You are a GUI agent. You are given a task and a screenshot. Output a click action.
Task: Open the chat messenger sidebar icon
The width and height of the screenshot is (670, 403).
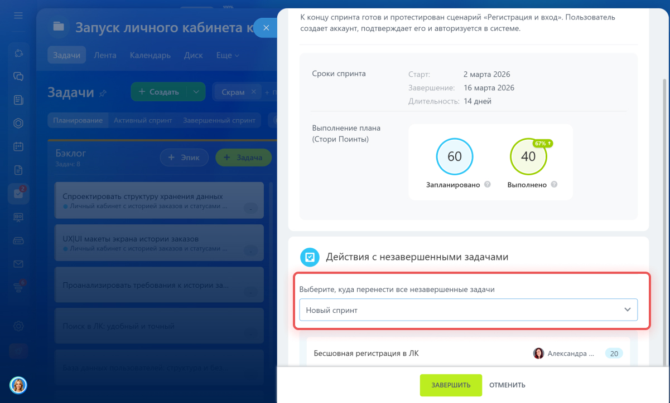(18, 77)
